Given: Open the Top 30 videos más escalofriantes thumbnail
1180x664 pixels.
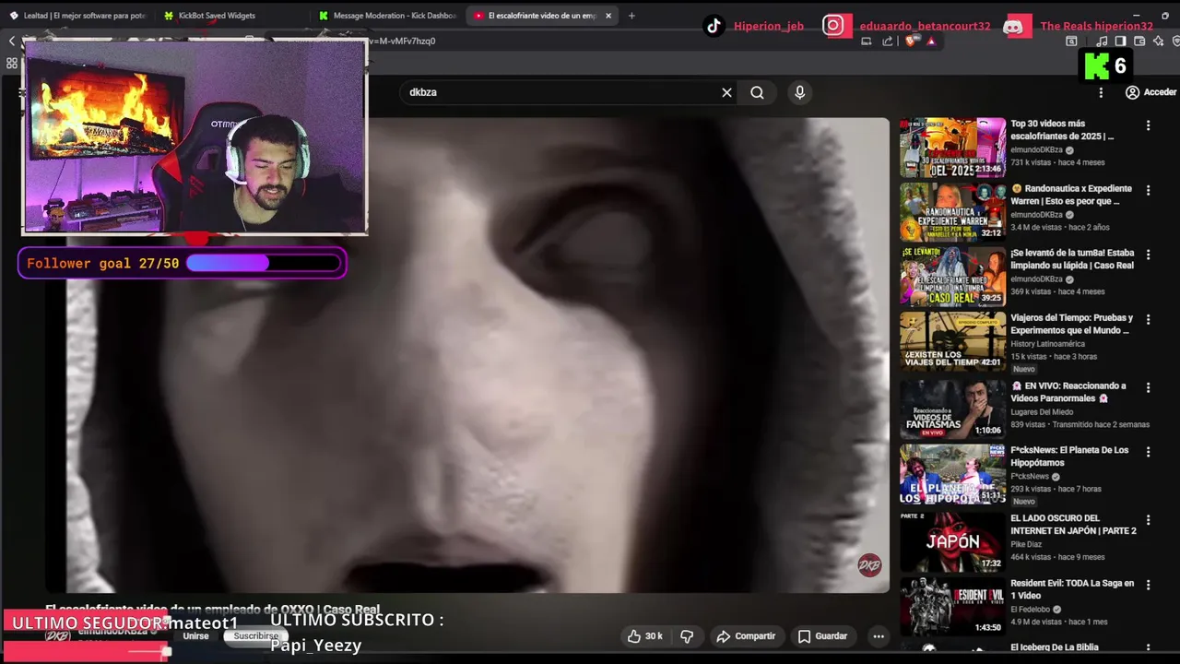Looking at the screenshot, I should point(952,148).
